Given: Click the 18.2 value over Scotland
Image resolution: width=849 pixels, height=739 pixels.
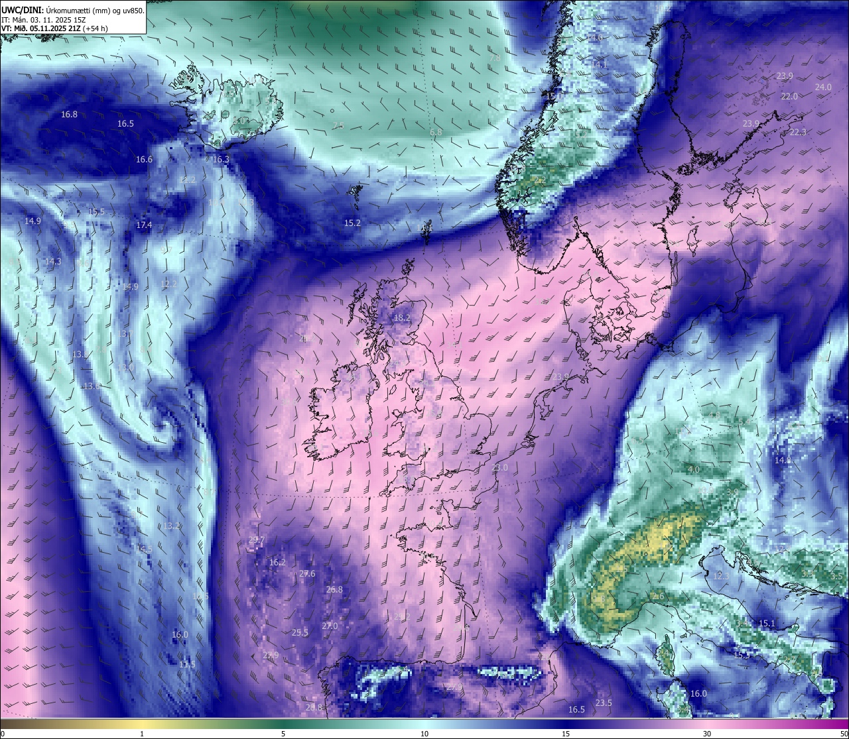Looking at the screenshot, I should (x=402, y=318).
